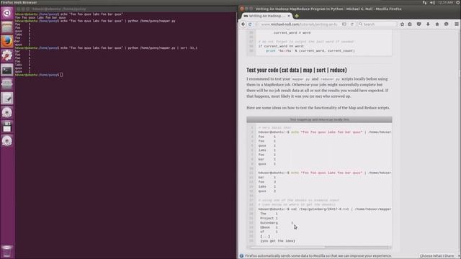
Task: Launch Firefox from the Unity launcher
Action: point(7,42)
